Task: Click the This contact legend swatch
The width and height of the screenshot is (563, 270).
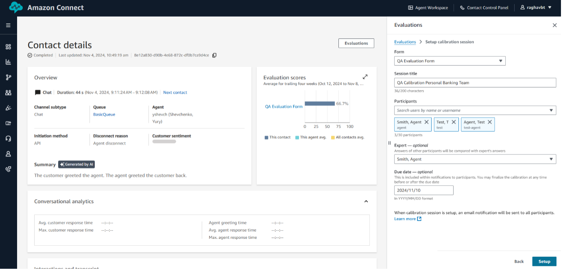Action: [x=266, y=137]
